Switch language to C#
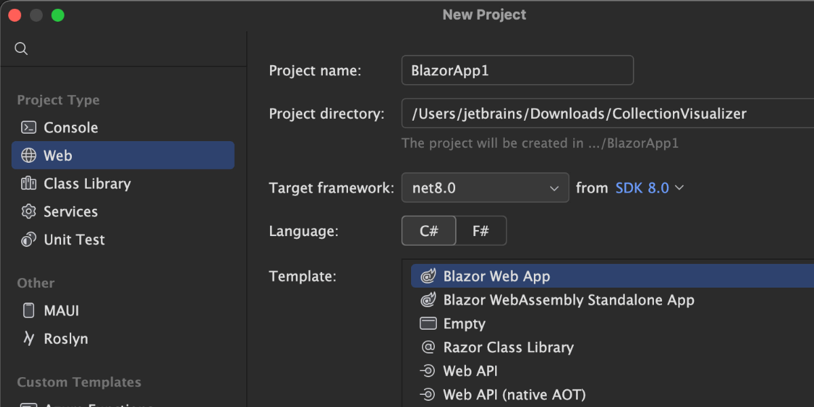814x407 pixels. 429,231
